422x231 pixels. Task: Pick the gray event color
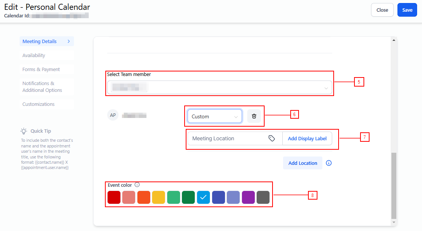(x=263, y=197)
